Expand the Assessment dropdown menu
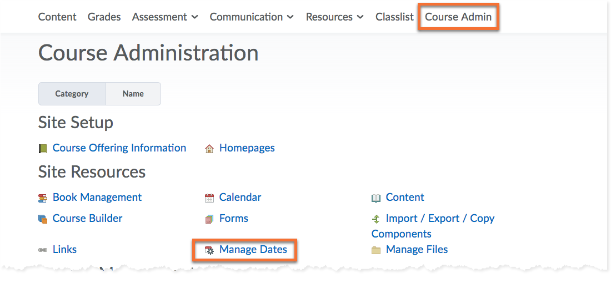The width and height of the screenshot is (611, 288). (x=165, y=17)
